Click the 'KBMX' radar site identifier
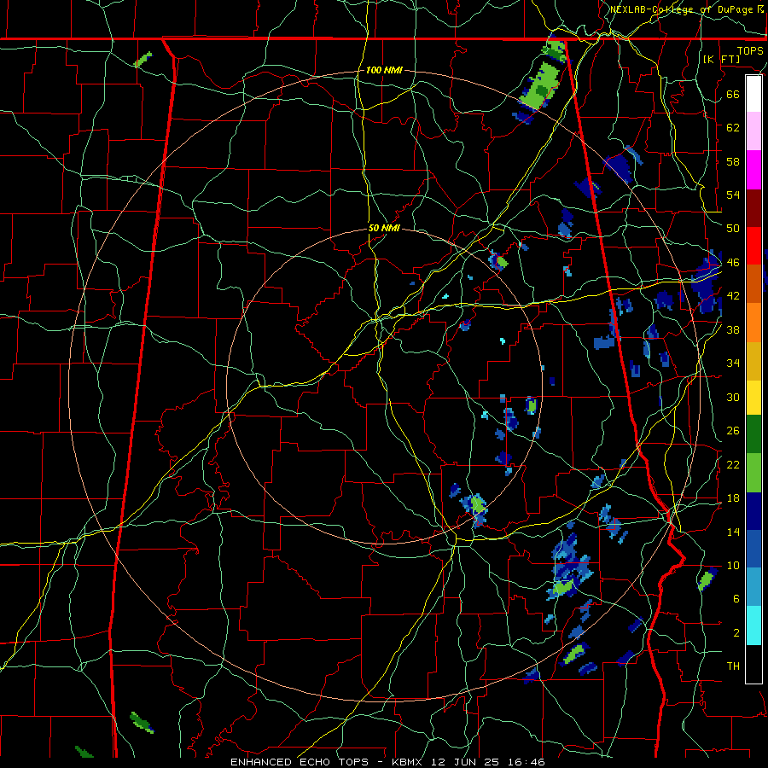The width and height of the screenshot is (768, 768). coord(407,762)
